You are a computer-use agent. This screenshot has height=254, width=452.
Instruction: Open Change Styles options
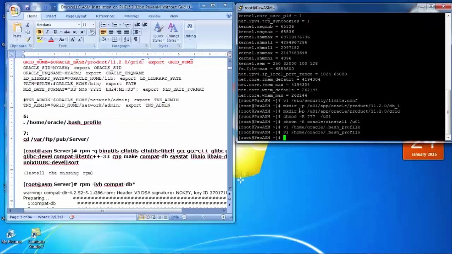(173, 32)
